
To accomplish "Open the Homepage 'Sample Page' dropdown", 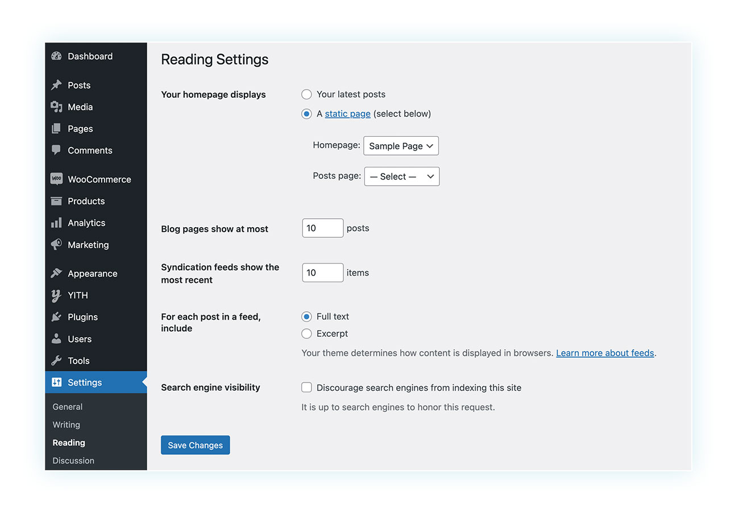I will click(401, 146).
